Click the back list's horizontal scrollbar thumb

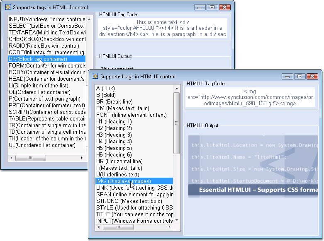[31, 158]
